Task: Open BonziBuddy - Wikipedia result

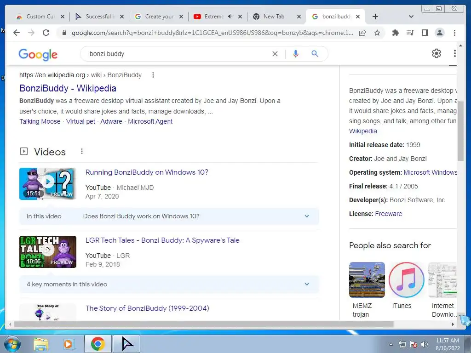Action: (68, 88)
